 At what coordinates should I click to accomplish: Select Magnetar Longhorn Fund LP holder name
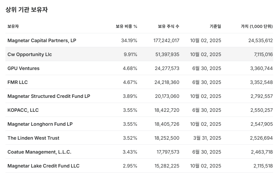tap(40, 124)
